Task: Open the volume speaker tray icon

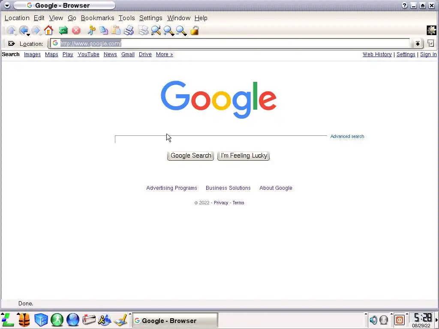Action: (373, 320)
